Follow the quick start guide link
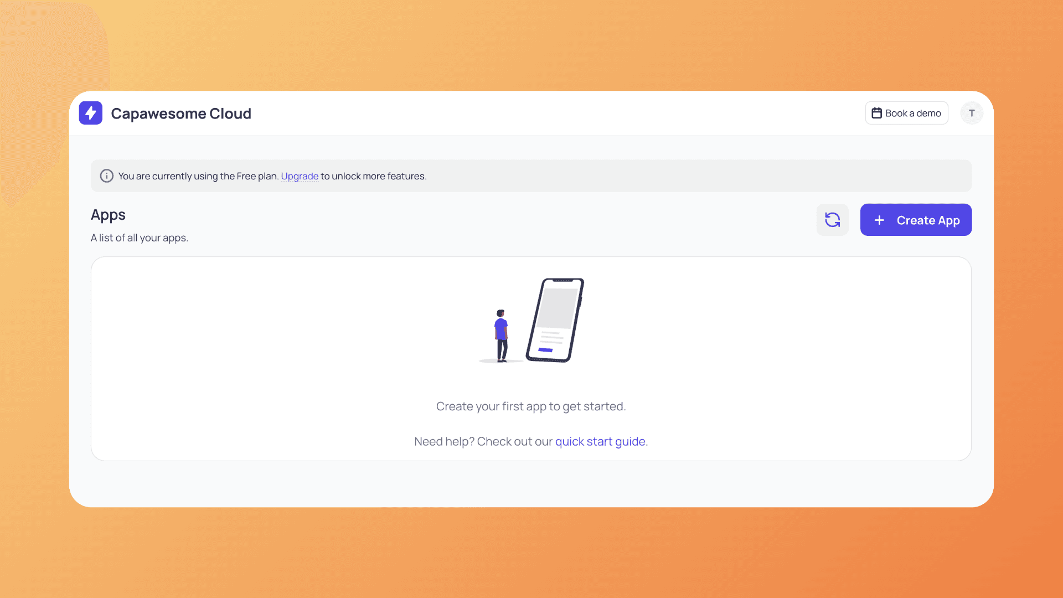This screenshot has height=598, width=1063. pyautogui.click(x=600, y=441)
